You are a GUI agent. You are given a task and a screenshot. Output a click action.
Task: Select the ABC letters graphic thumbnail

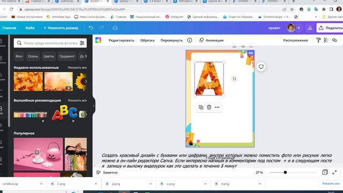tap(64, 113)
